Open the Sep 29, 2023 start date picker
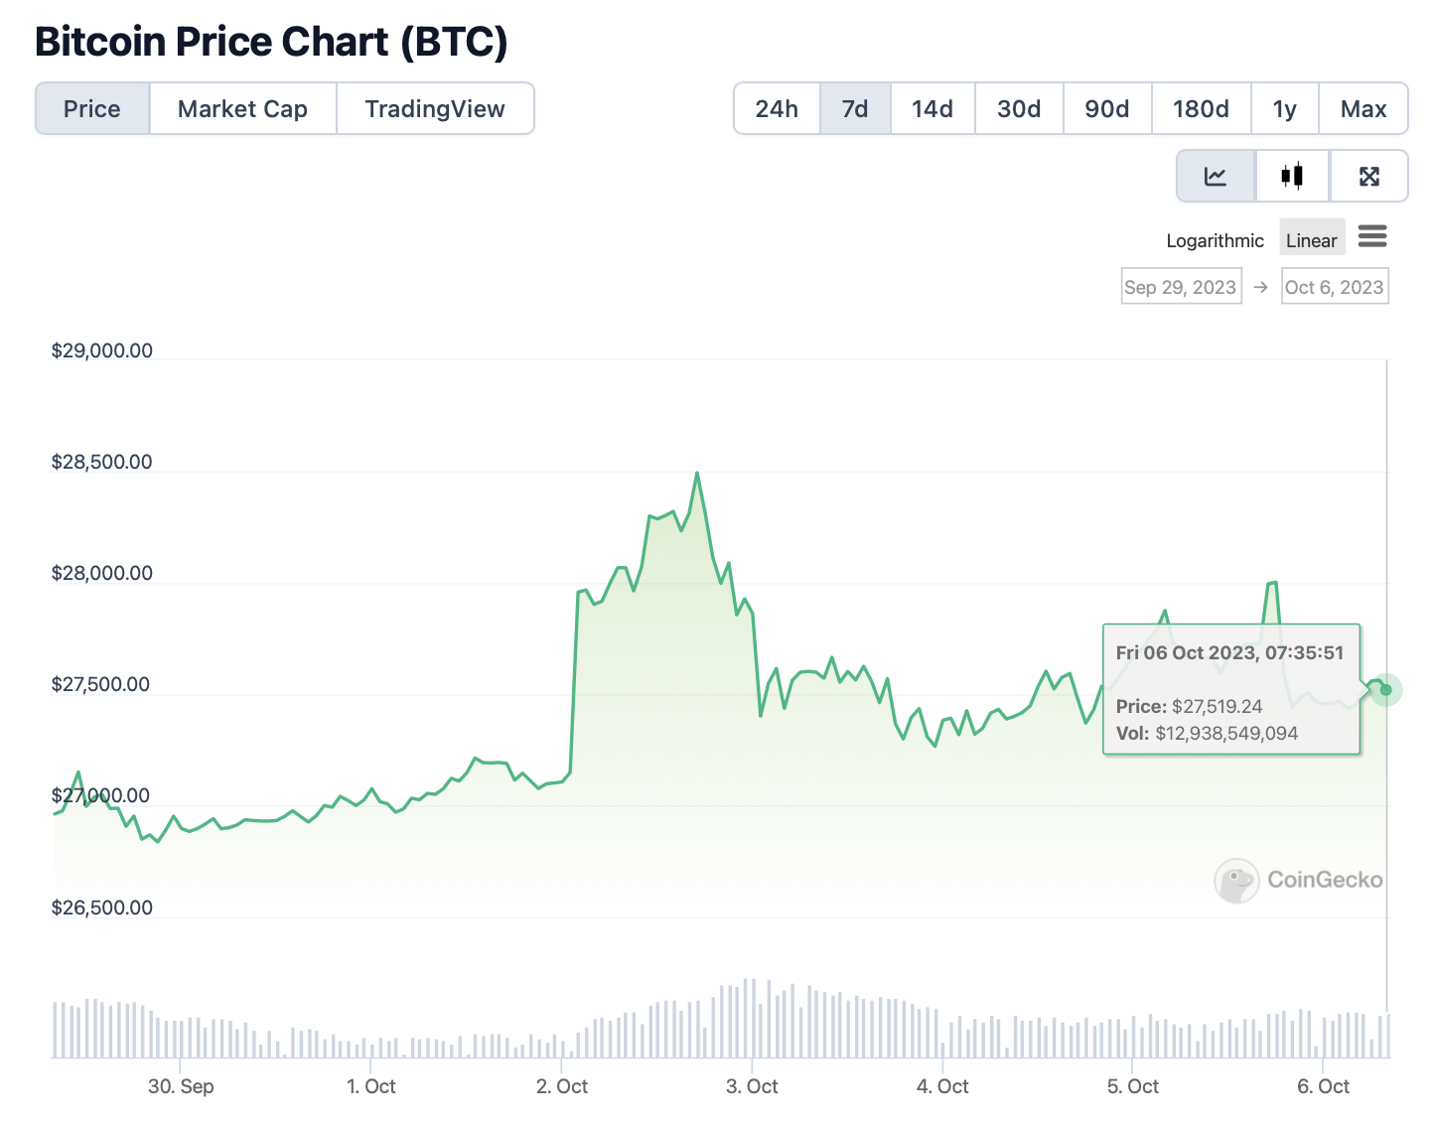Viewport: 1436px width, 1122px height. click(x=1181, y=287)
